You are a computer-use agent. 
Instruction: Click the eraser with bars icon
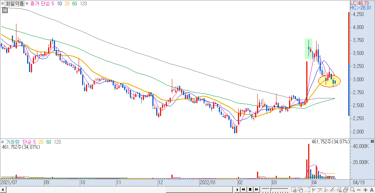[339, 190]
